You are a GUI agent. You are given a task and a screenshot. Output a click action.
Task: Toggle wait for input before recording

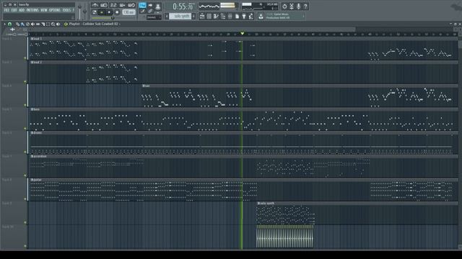pyautogui.click(x=104, y=5)
